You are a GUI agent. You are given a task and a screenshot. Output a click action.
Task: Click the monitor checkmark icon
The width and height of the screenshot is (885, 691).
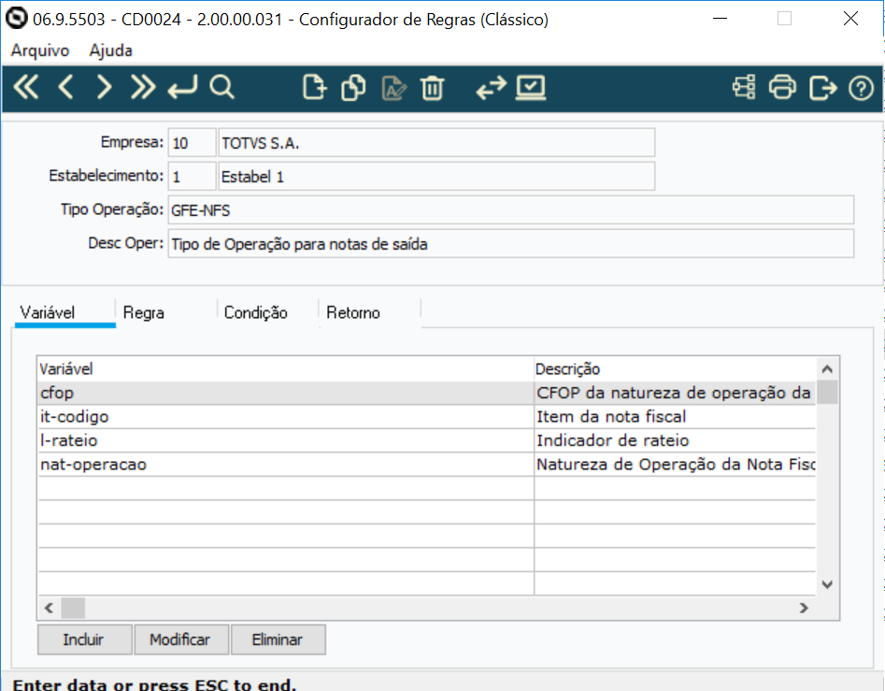pos(531,88)
